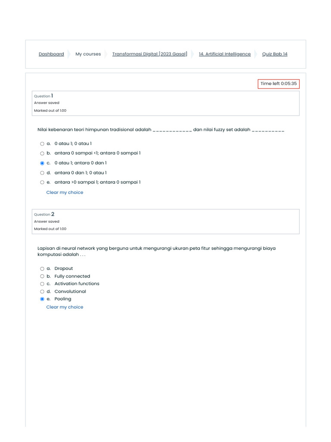The height and width of the screenshot is (442, 331).
Task: Pick option d 'antara 0 dan 1; 0 atau 1'
Action: coord(42,173)
